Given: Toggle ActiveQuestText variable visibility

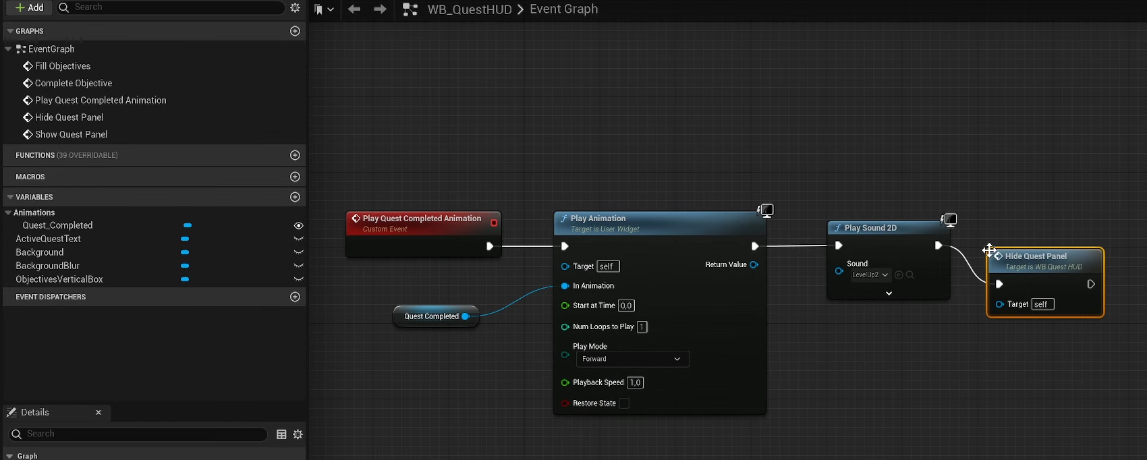Looking at the screenshot, I should point(298,239).
